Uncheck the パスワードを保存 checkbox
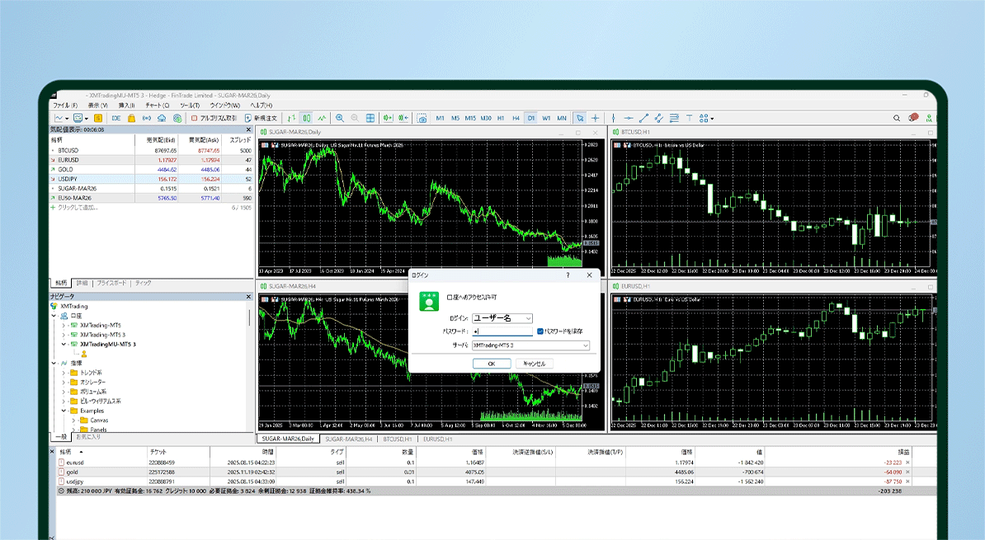Viewport: 985px width, 540px height. click(540, 331)
